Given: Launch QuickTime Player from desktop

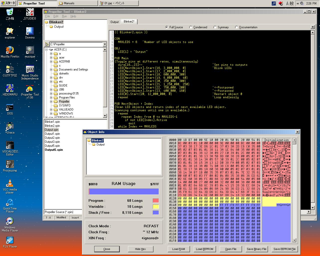Looking at the screenshot, I should (x=10, y=203).
